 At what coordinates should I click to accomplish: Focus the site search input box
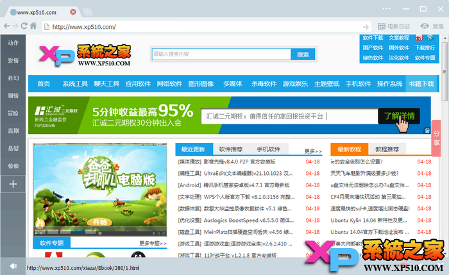(x=221, y=54)
